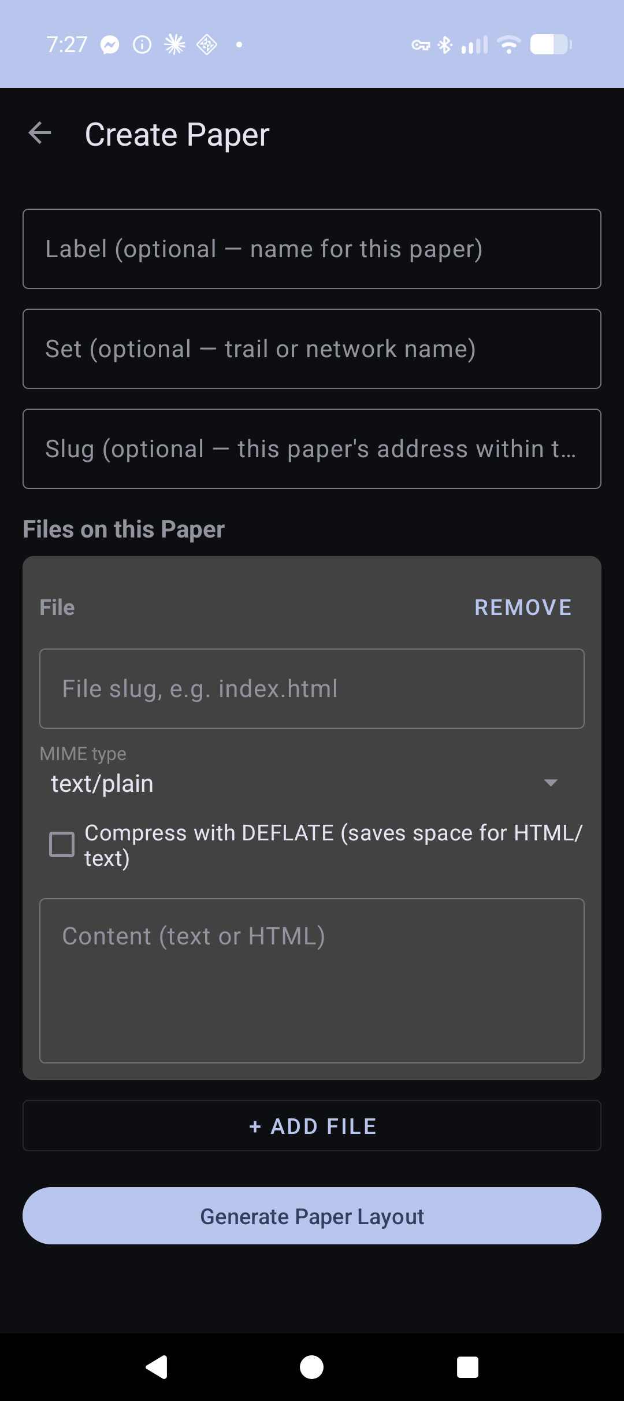Tap the Android home navigation button

click(x=312, y=1367)
